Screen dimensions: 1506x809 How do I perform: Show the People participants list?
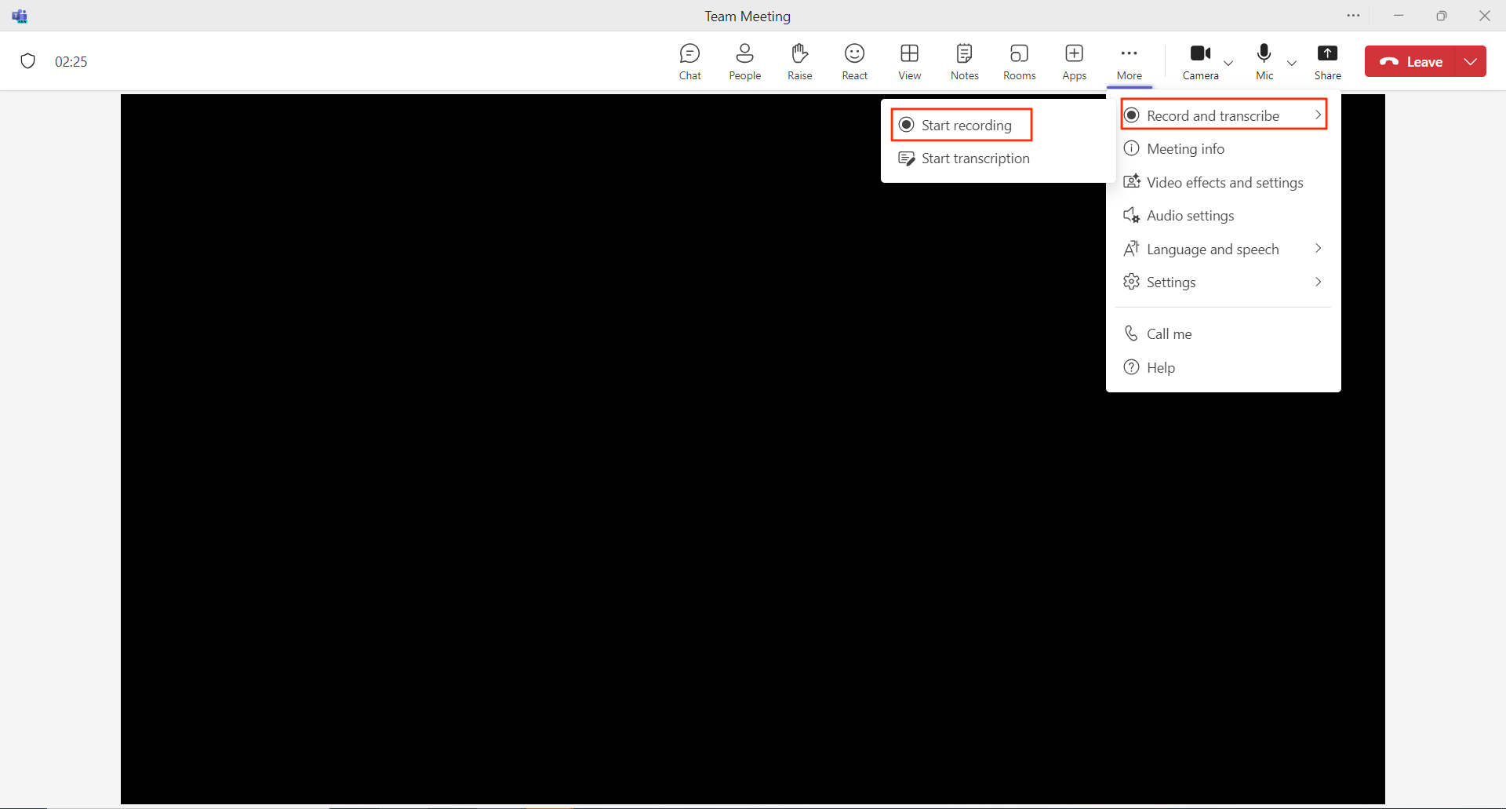744,62
